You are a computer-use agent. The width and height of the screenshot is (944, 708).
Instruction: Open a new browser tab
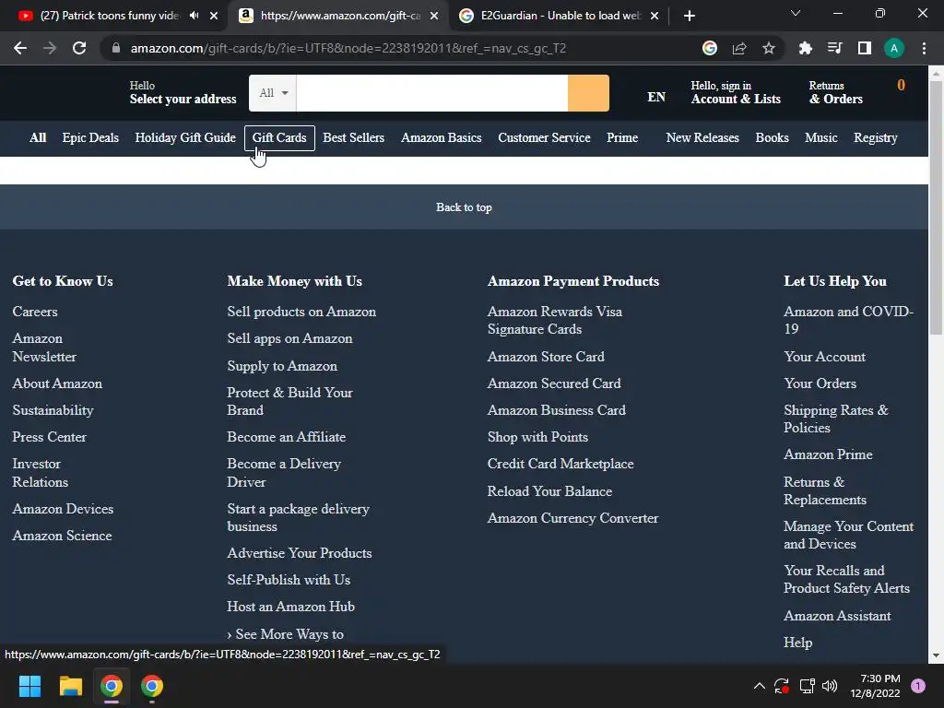pyautogui.click(x=690, y=16)
